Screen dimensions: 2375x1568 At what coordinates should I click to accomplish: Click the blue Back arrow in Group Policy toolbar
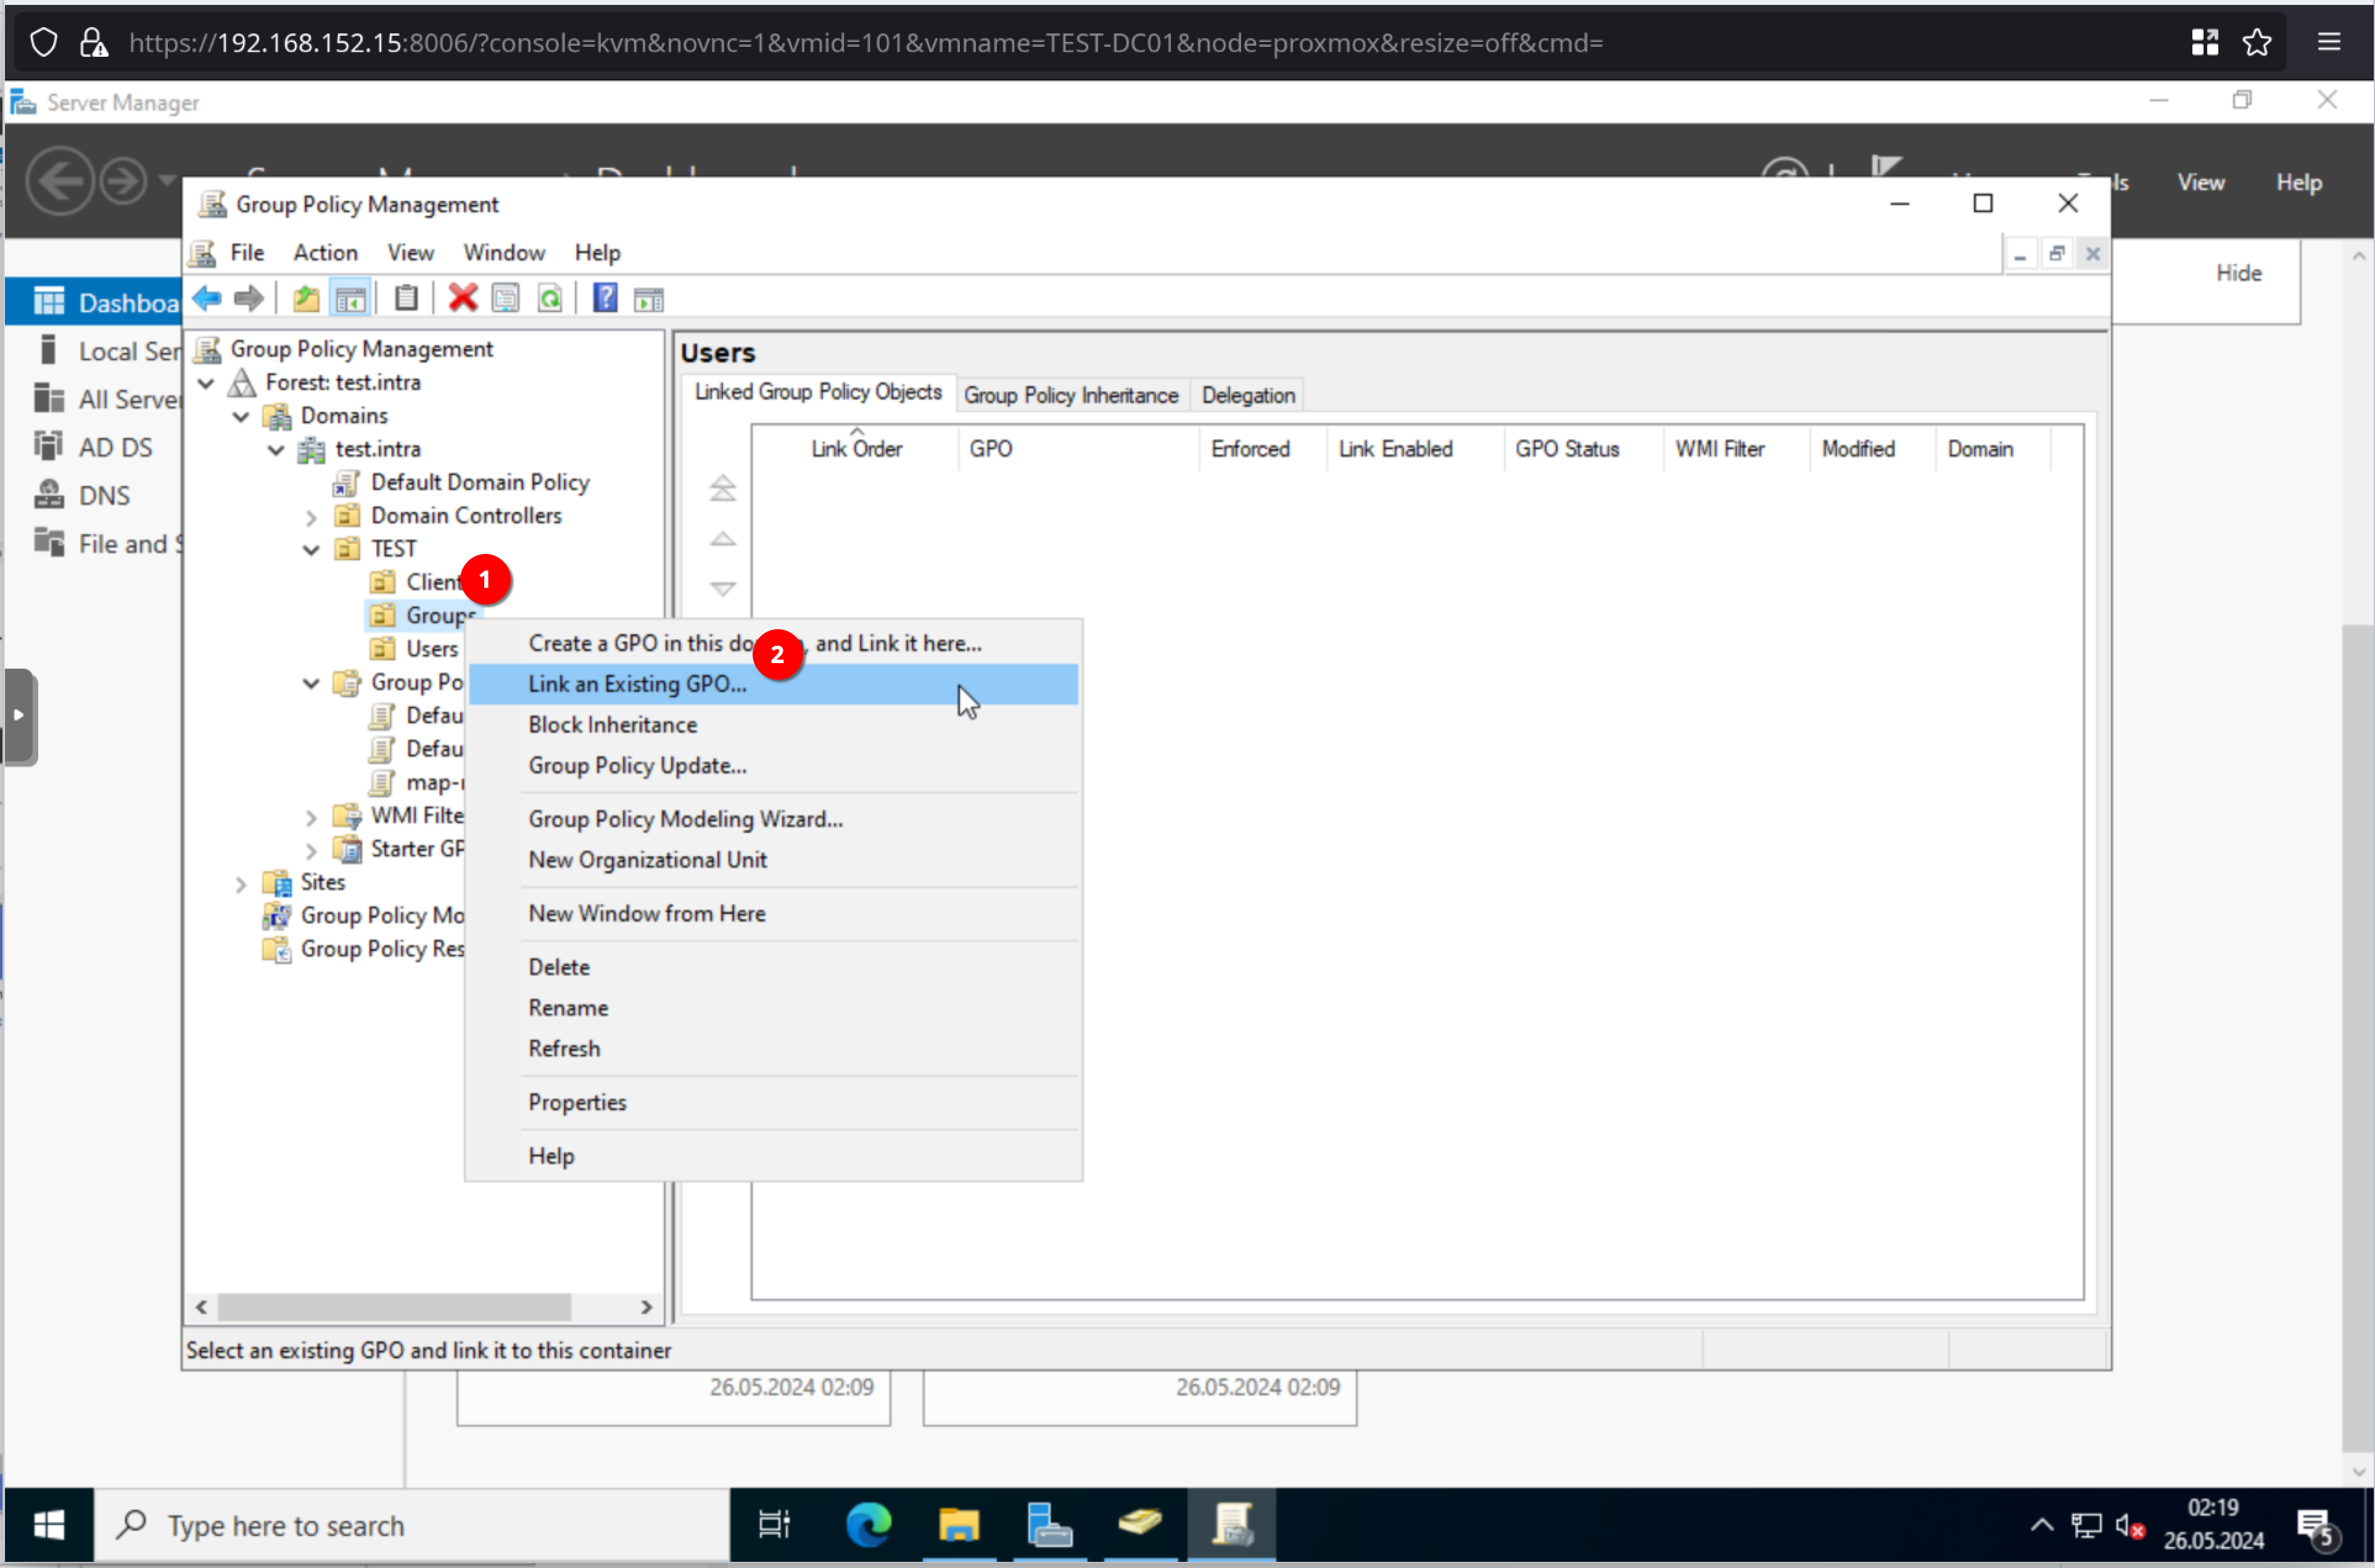tap(207, 298)
